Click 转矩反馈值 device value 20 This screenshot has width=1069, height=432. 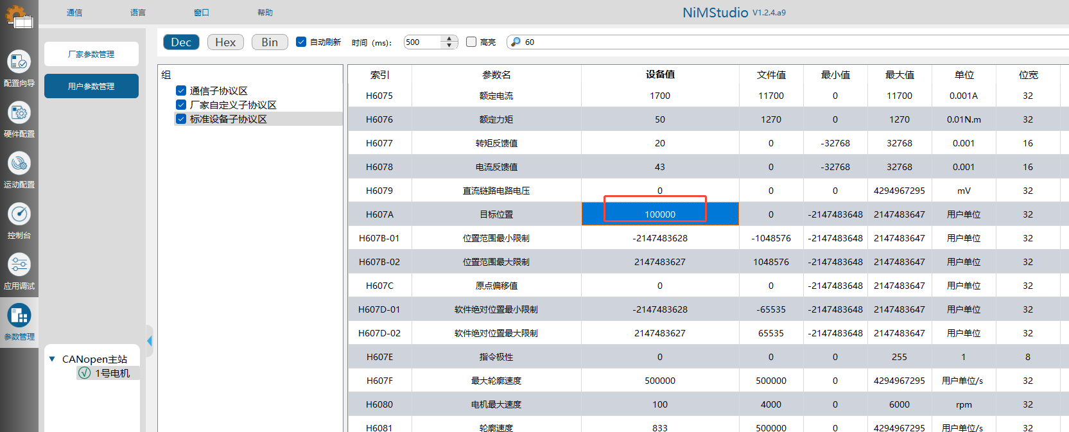660,143
